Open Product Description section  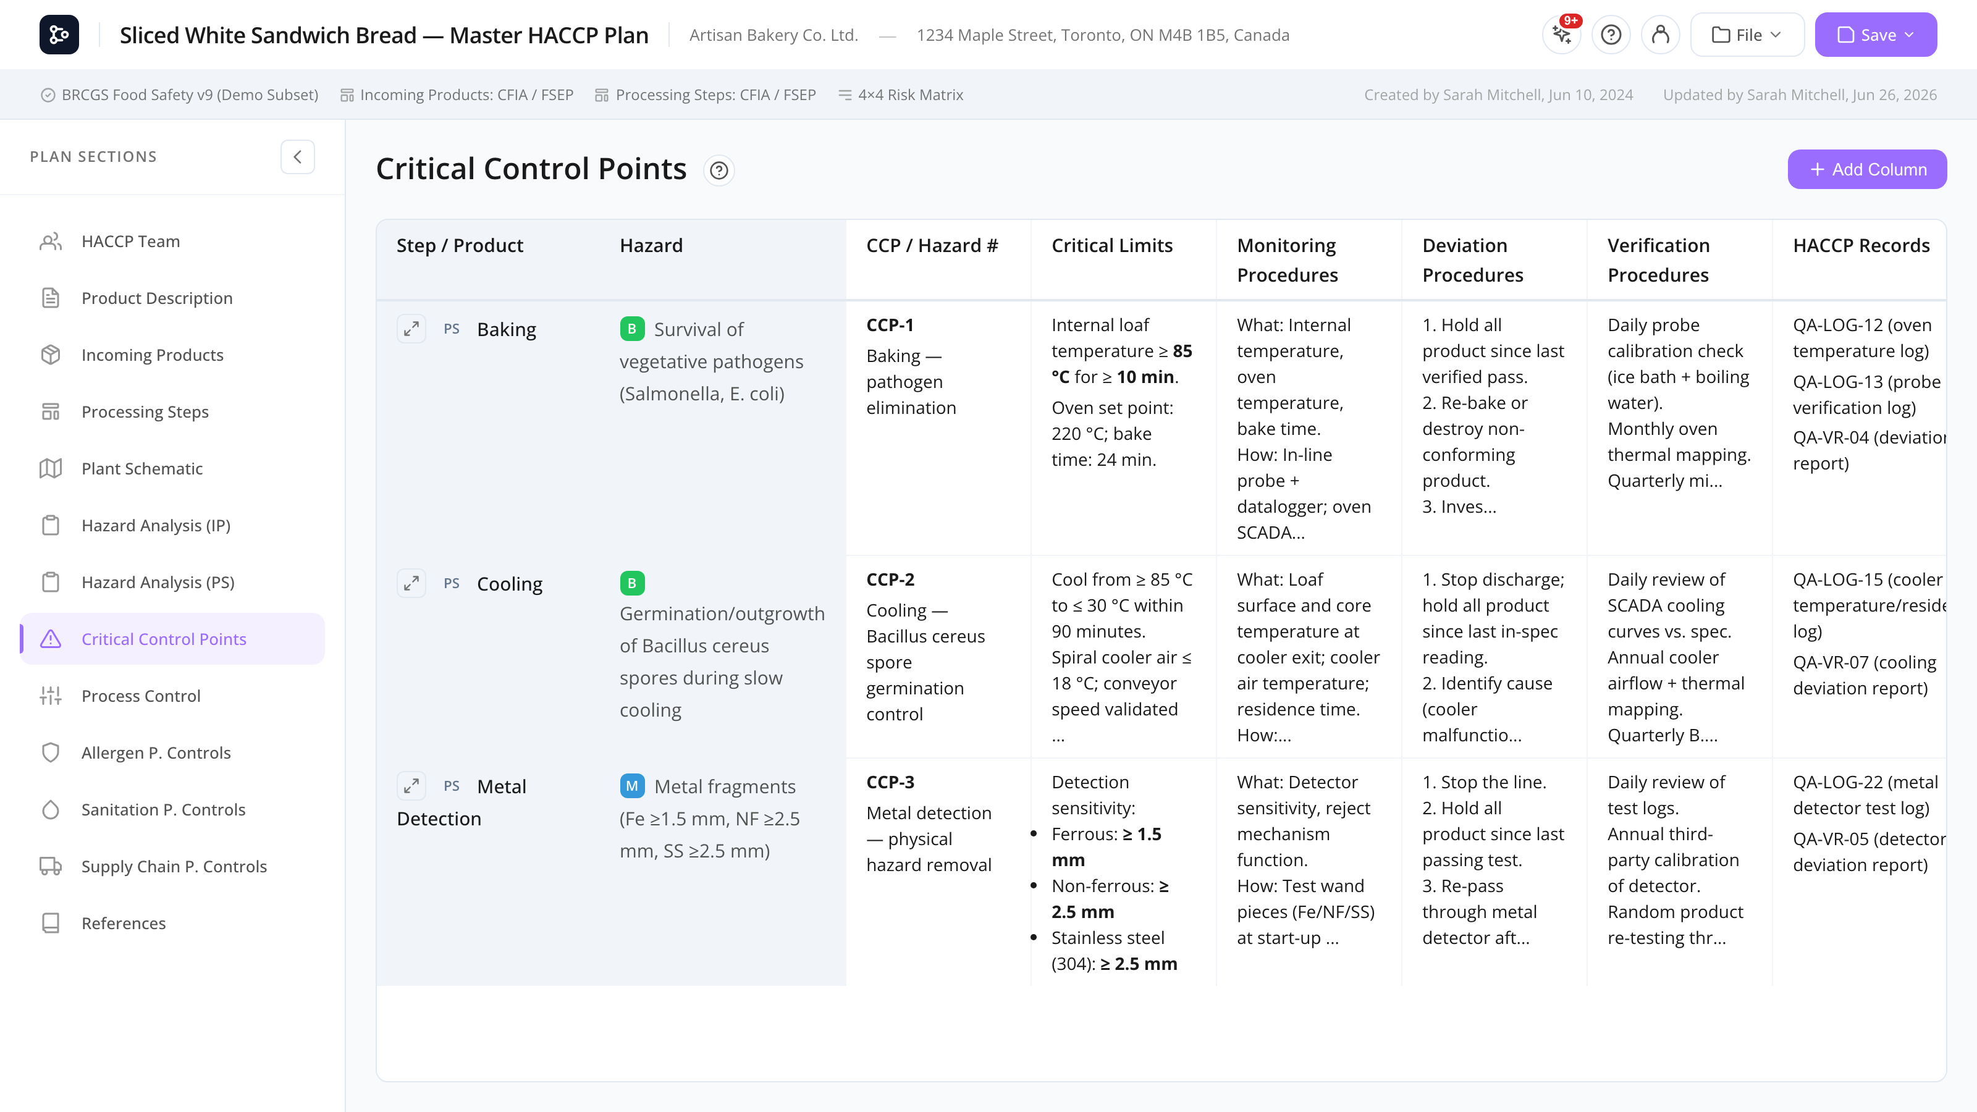point(173,298)
